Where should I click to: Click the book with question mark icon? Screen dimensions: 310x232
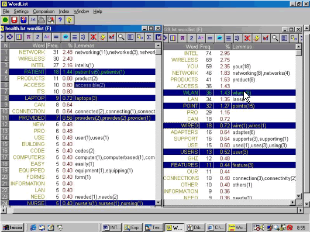click(23, 20)
